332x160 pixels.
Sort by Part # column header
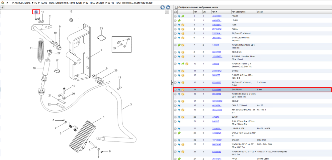[214, 12]
